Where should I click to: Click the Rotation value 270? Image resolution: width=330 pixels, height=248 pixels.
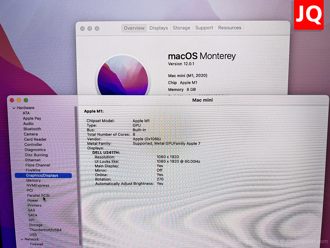(x=160, y=179)
